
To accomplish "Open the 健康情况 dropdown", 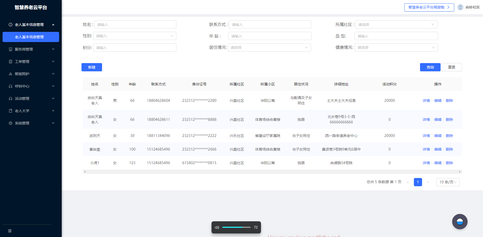I will (396, 47).
